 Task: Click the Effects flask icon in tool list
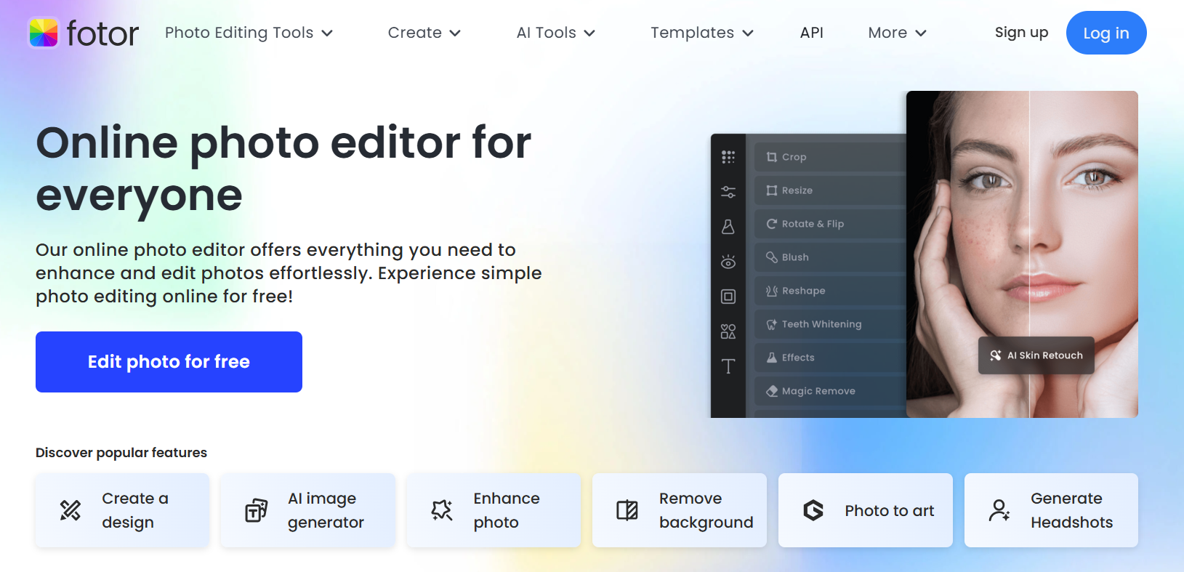[772, 358]
